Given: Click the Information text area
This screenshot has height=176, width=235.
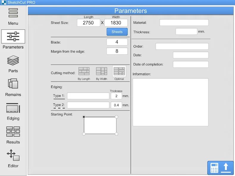Looking at the screenshot, I should coord(170,102).
